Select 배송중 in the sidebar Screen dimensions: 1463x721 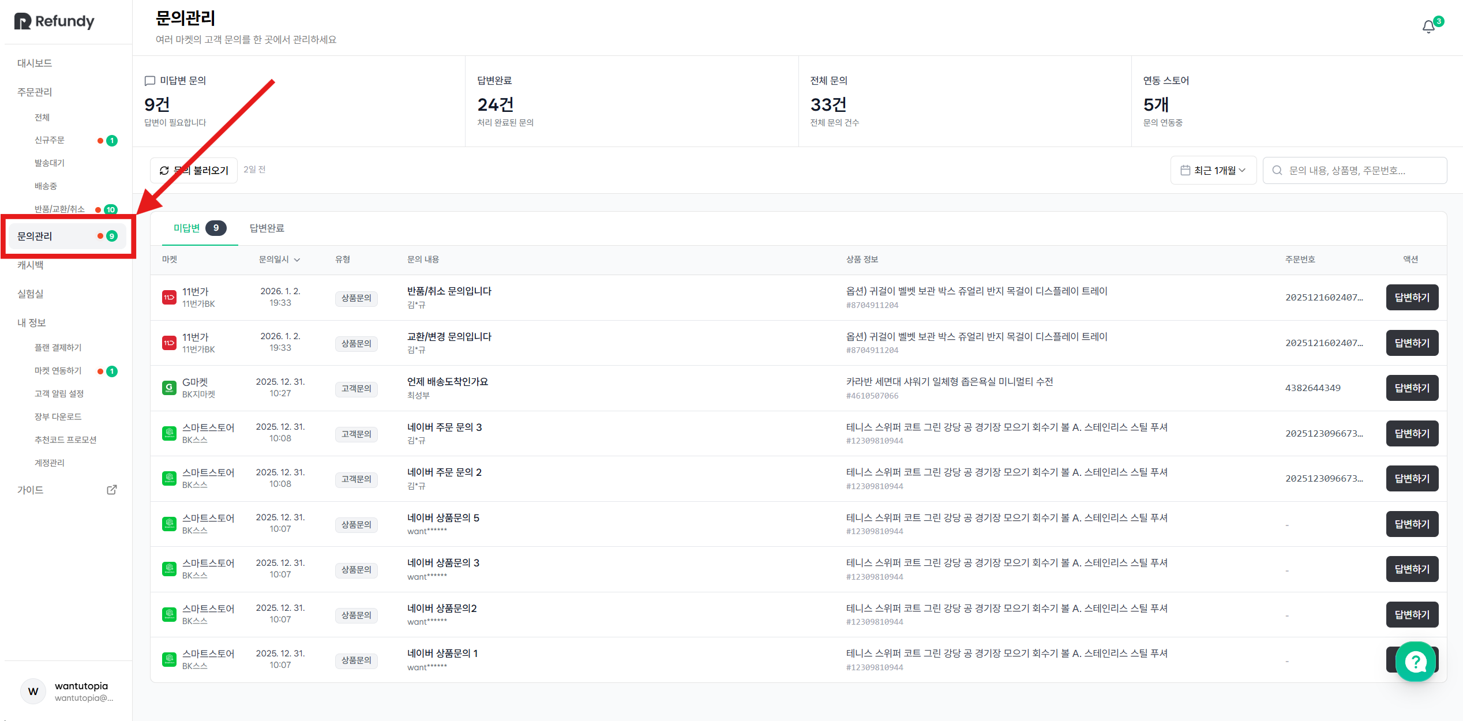pos(46,186)
